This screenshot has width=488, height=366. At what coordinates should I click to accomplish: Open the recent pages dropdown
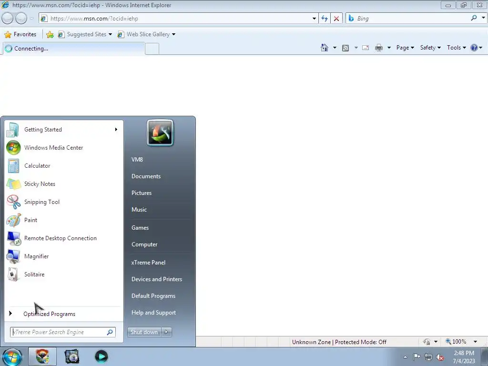tap(32, 19)
